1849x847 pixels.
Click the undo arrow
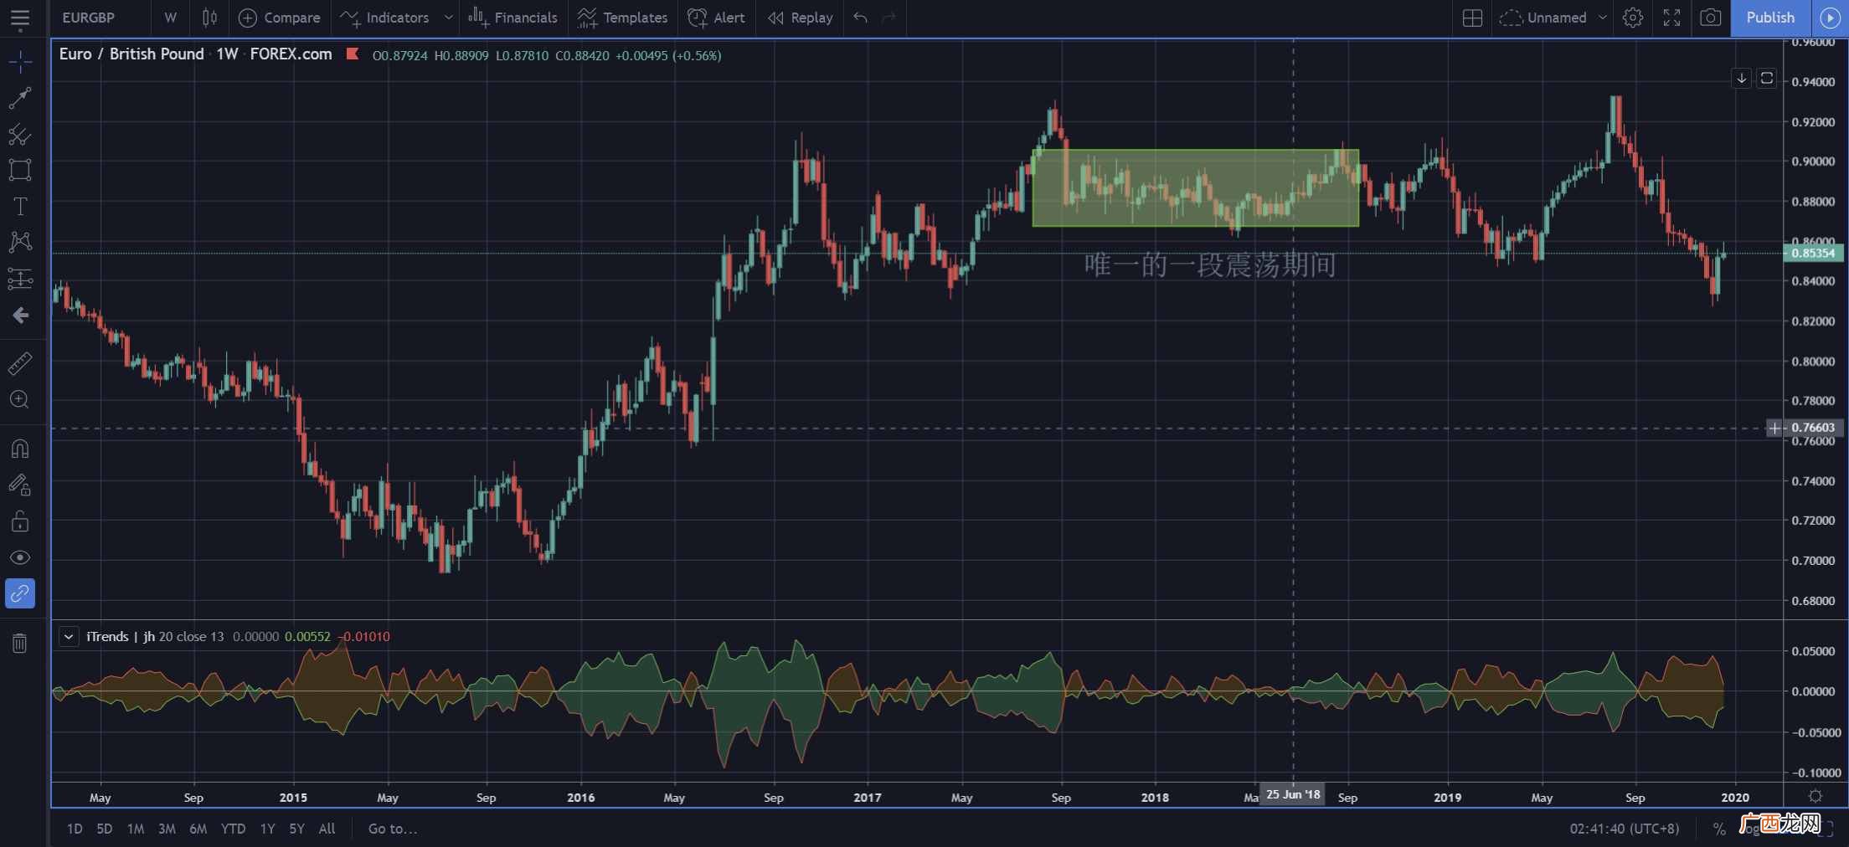(861, 18)
